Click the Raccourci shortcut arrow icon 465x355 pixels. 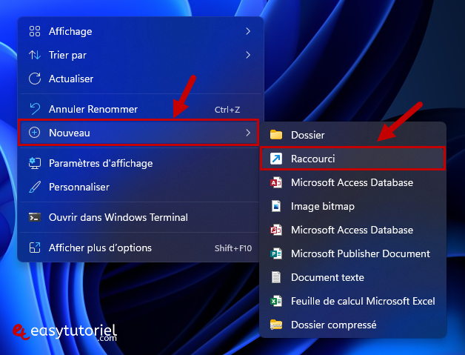click(x=276, y=159)
